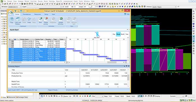Click the open folder icon in Vulcan toolbar
The width and height of the screenshot is (196, 102).
(5, 4)
